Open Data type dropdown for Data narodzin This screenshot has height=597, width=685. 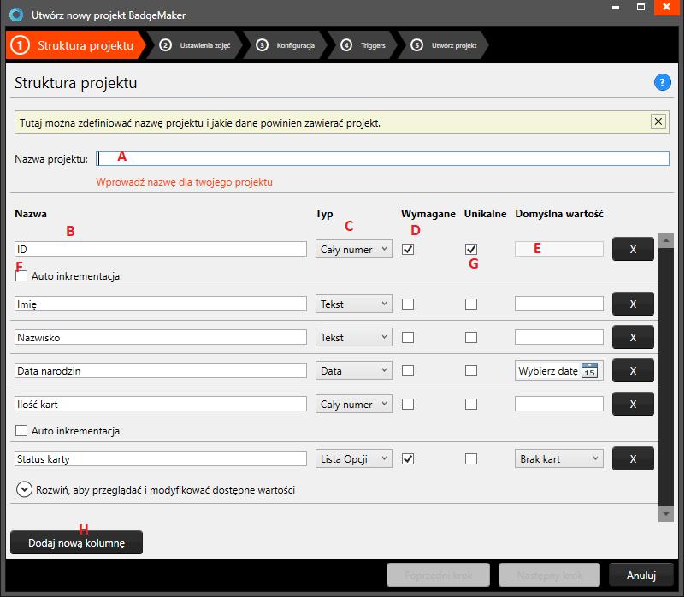pos(354,370)
